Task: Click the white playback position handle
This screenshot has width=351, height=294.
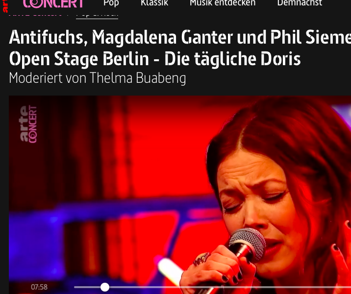Action: [105, 287]
